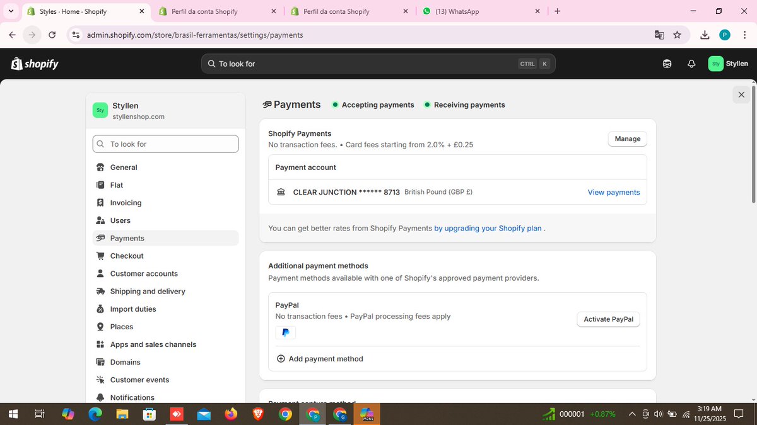
Task: Show hidden system tray icons chevron
Action: click(632, 414)
